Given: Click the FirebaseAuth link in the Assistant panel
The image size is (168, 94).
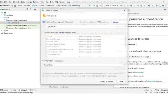Looking at the screenshot, I should [139, 72].
